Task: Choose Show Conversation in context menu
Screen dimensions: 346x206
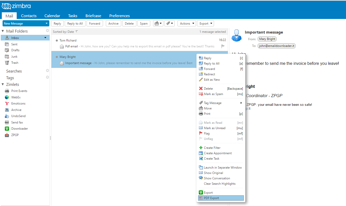Action: tap(221, 178)
